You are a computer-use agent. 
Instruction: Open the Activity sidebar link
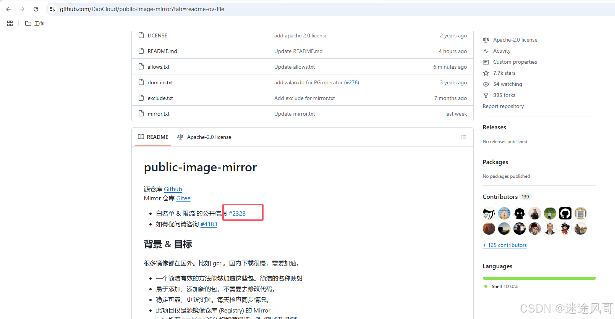[502, 51]
